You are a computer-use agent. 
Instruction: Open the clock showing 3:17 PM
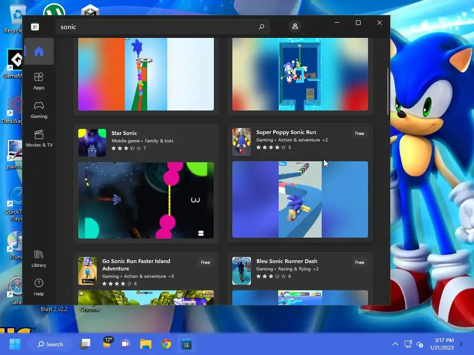pos(442,344)
